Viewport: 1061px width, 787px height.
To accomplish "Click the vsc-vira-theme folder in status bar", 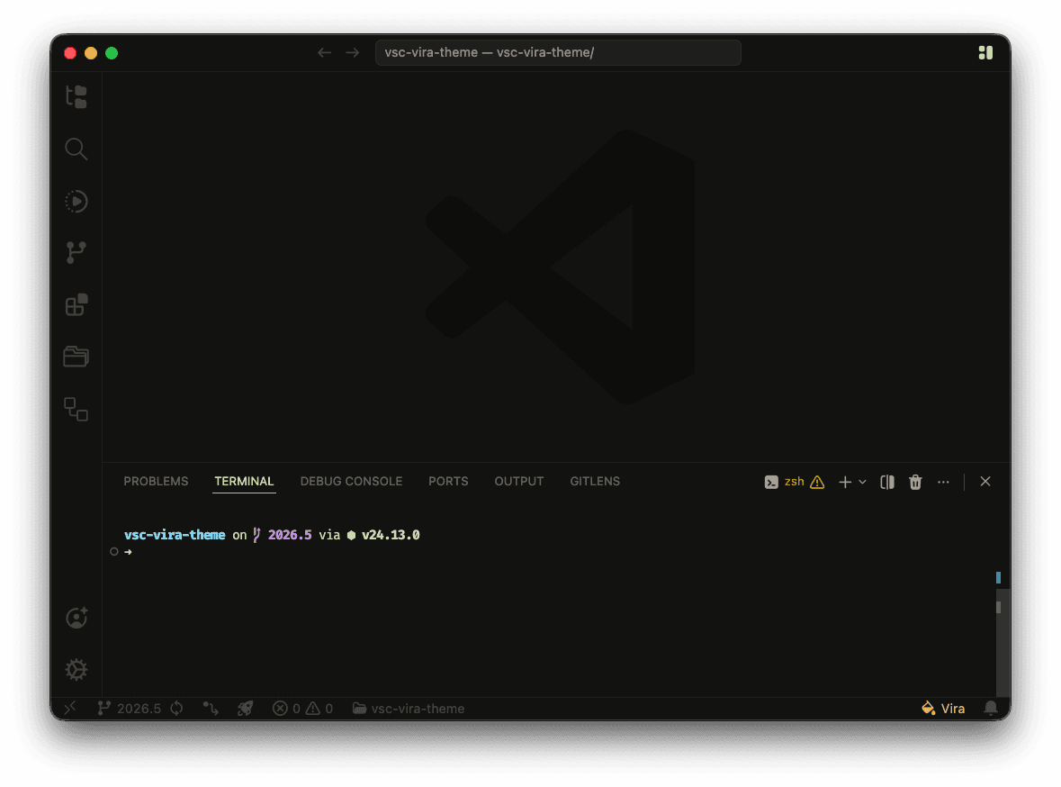I will pos(409,709).
